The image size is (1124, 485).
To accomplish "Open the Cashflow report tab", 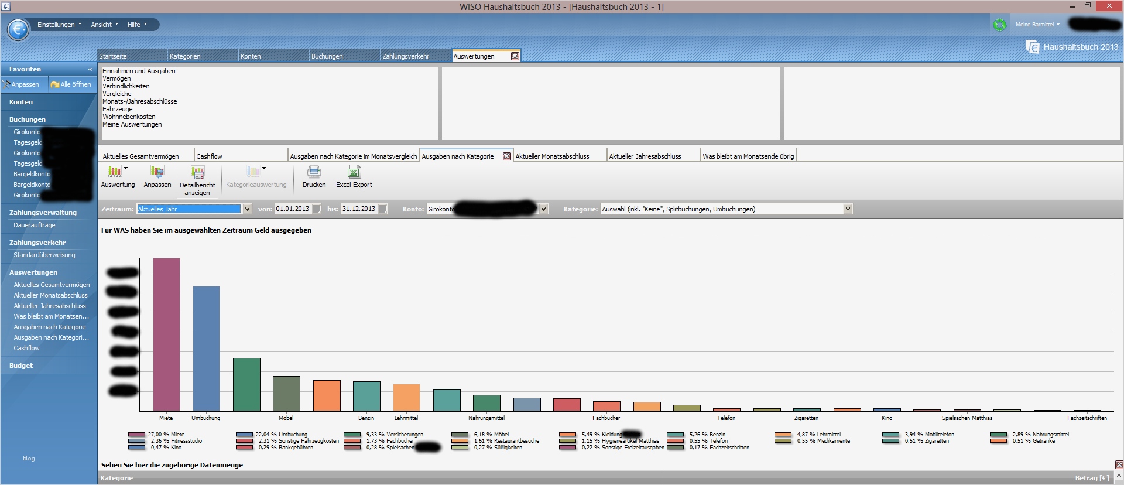I will click(241, 156).
